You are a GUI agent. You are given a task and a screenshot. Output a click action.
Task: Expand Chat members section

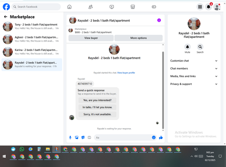[194, 69]
